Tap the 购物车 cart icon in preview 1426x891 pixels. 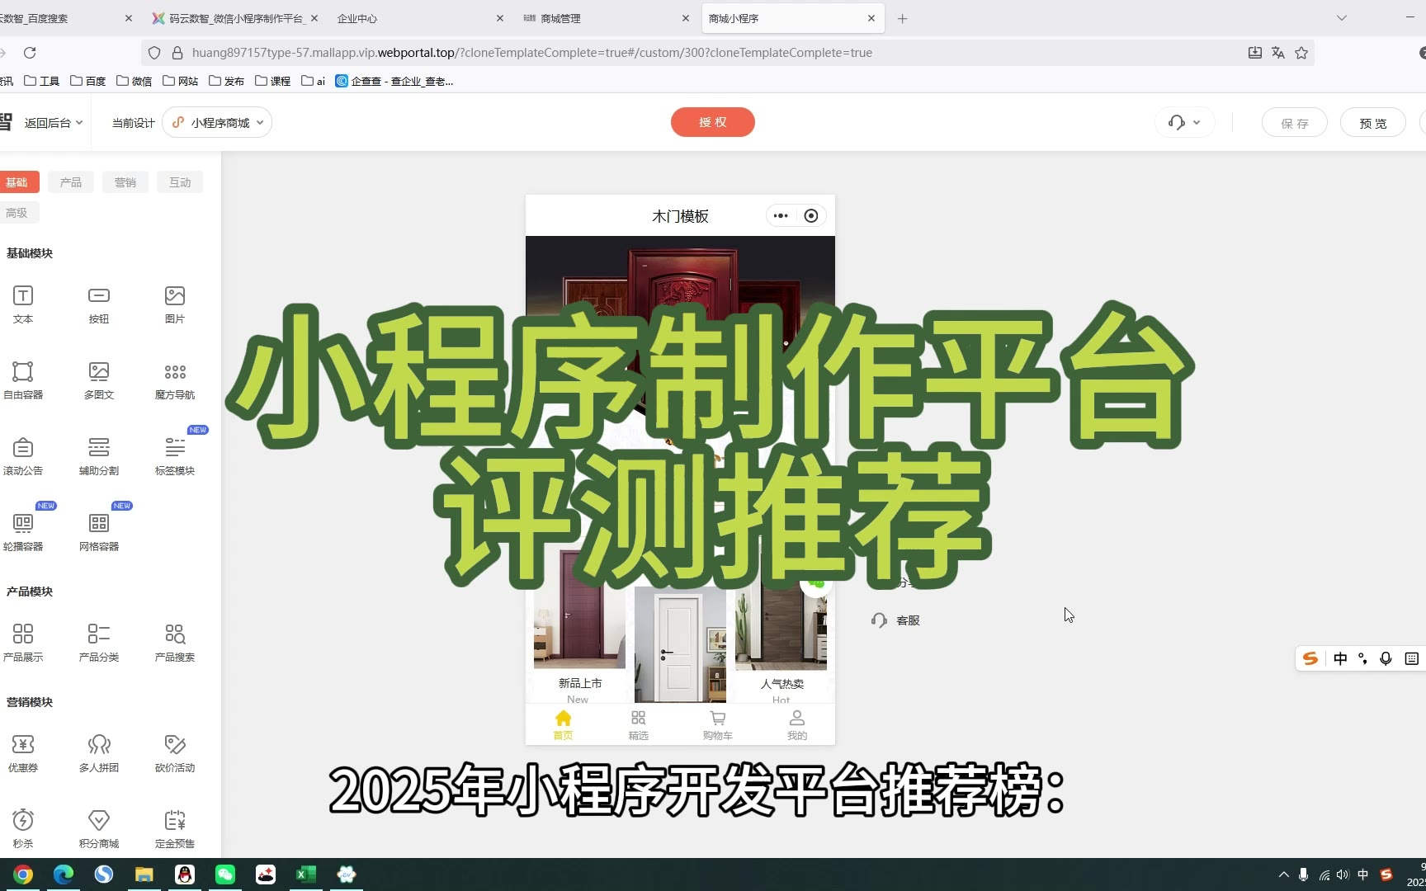click(x=718, y=718)
